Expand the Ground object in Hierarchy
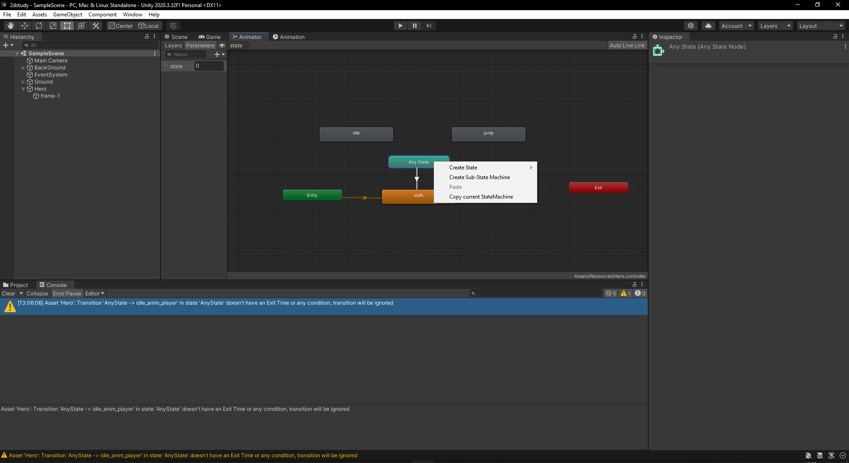 [23, 81]
